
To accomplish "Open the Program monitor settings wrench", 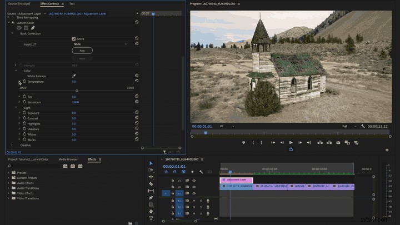I will [363, 126].
